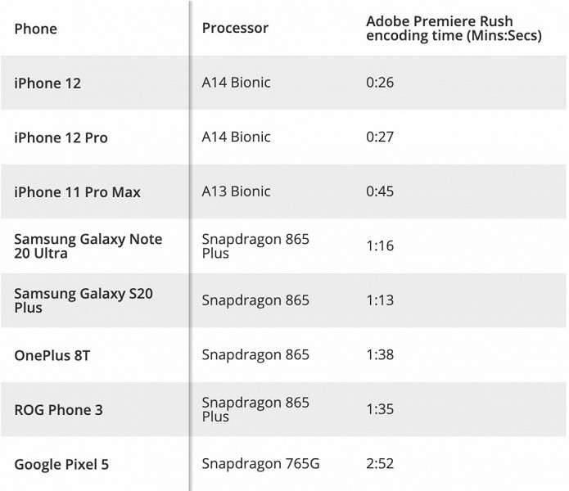Viewport: 569px width, 491px height.
Task: Select the 1:35 encoding time value
Action: coord(380,410)
